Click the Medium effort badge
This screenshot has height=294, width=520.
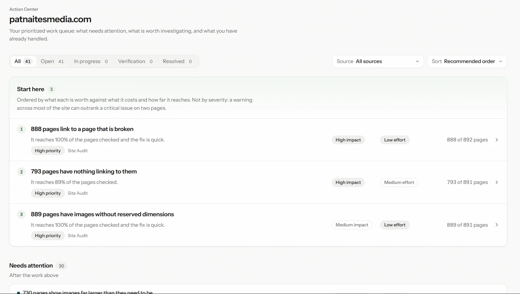[x=399, y=182]
